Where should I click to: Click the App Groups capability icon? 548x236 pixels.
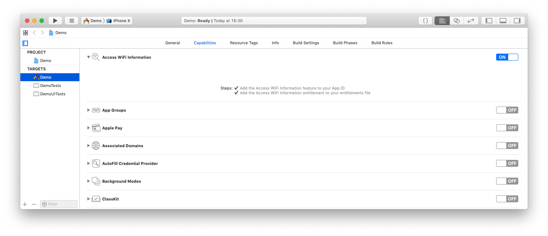[x=96, y=110]
